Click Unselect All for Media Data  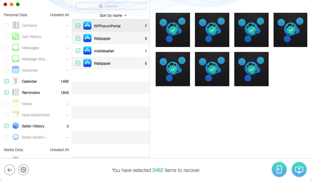coord(59,150)
